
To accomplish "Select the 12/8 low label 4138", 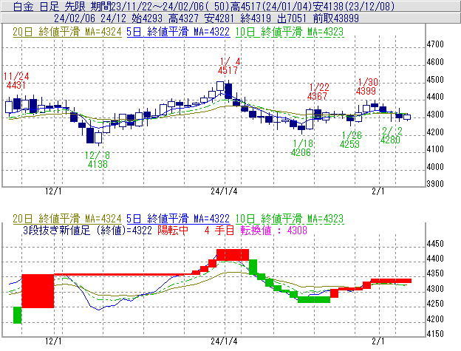I will (x=98, y=164).
